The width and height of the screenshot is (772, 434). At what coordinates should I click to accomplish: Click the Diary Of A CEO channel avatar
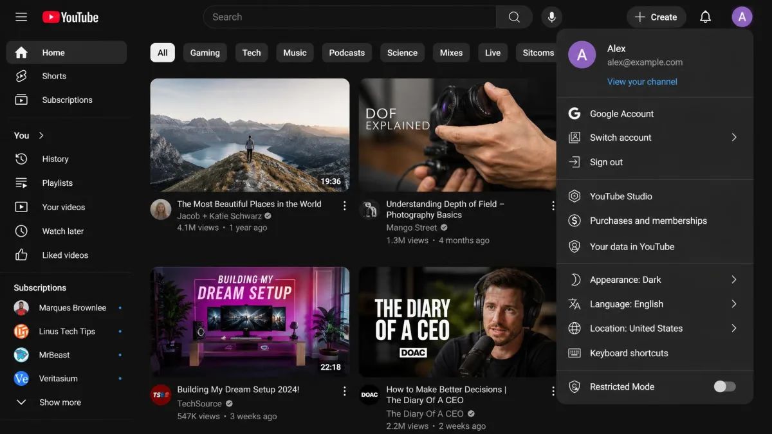[x=369, y=395]
